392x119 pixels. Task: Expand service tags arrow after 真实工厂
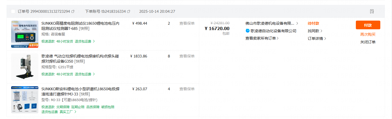coord(75,112)
